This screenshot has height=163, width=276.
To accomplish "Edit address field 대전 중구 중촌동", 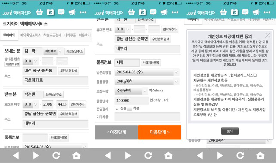I will coord(40,71).
